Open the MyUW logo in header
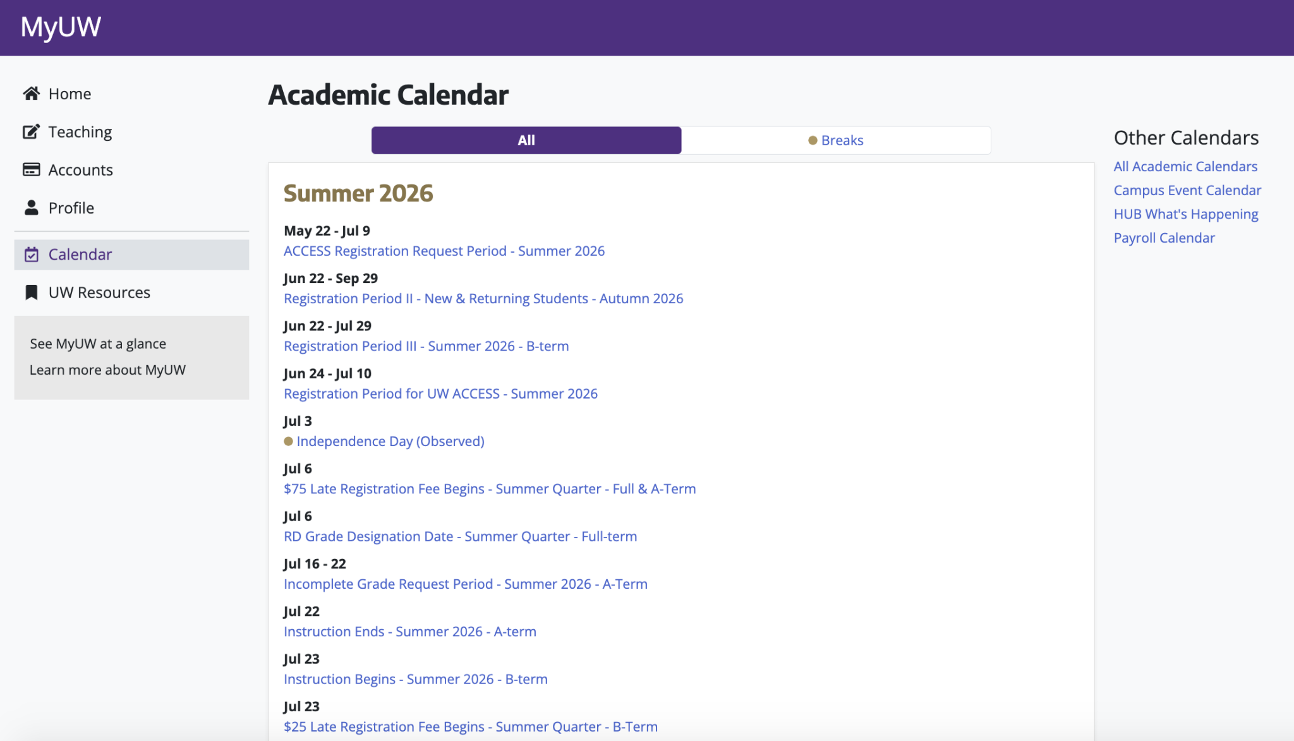 [61, 27]
